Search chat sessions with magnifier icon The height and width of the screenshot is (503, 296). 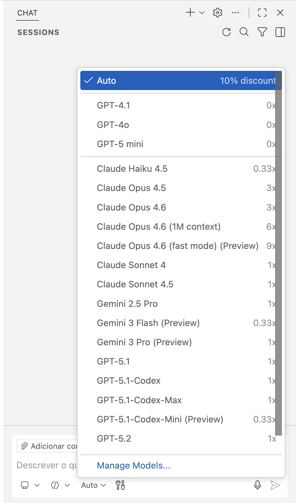244,32
